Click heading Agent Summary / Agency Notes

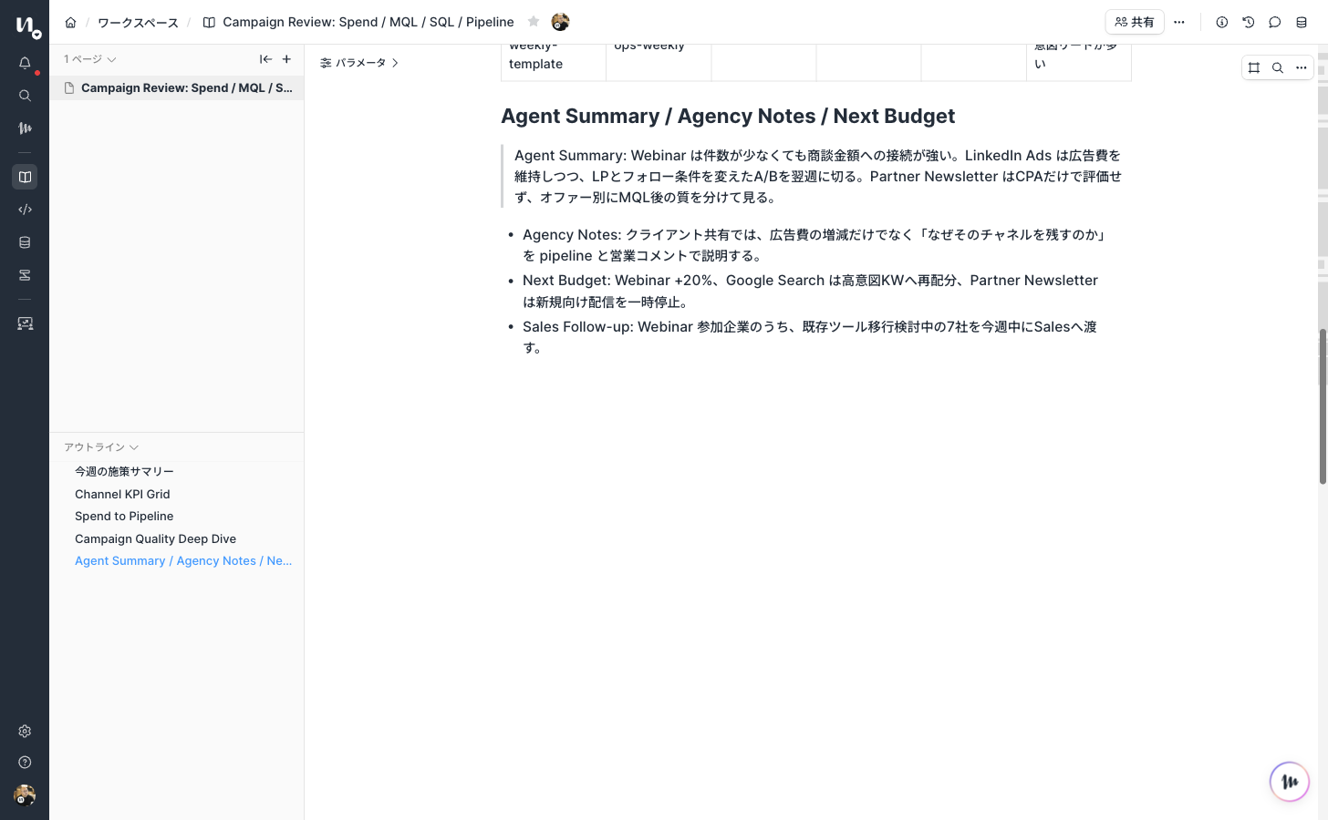tap(728, 116)
